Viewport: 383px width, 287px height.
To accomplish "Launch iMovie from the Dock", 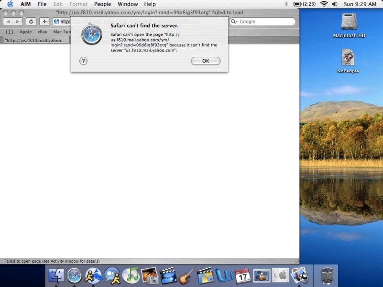I will (x=168, y=276).
